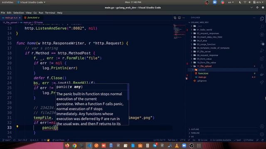Viewport: 266px width, 149px height.
Task: Open the Testing flask icon
Action: point(262,66)
